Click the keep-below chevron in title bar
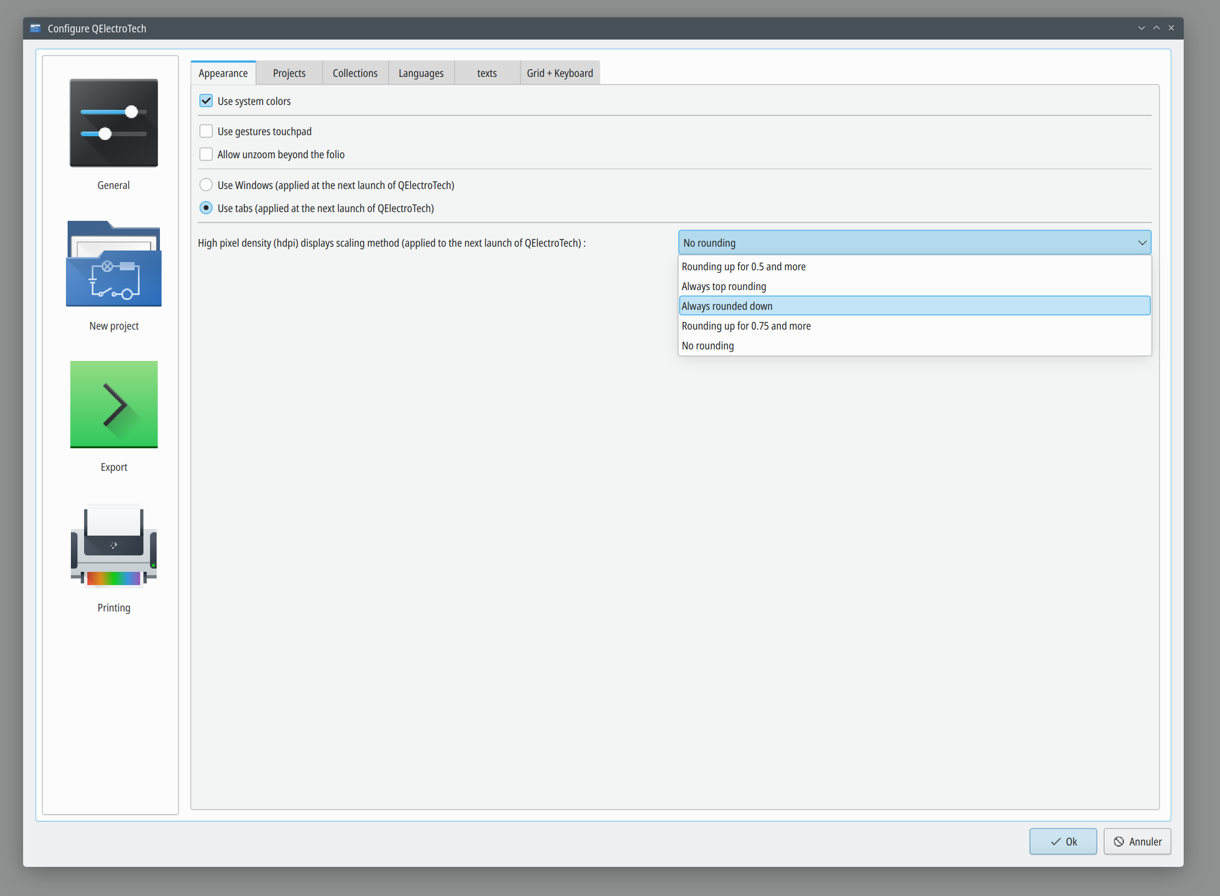The width and height of the screenshot is (1220, 896). pos(1141,28)
